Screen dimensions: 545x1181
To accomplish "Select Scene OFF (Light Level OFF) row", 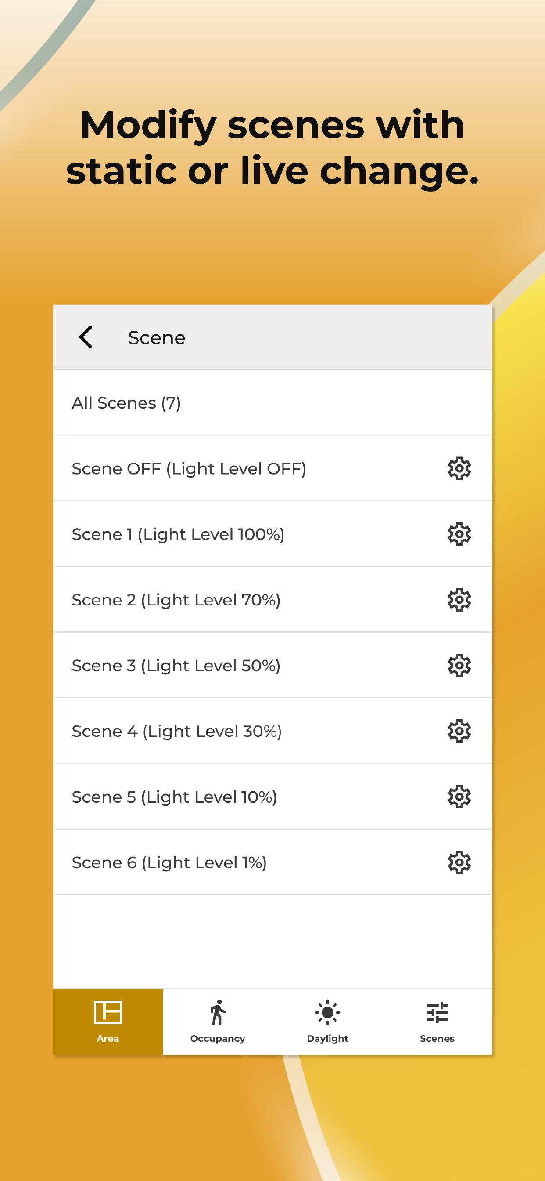I will click(189, 468).
